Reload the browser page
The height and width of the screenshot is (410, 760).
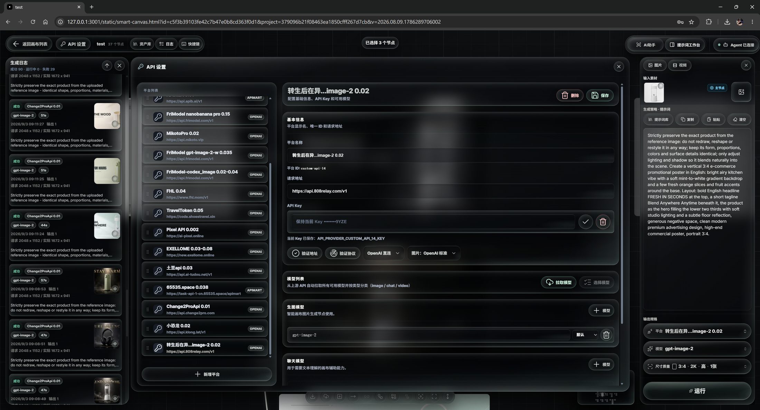pos(33,22)
